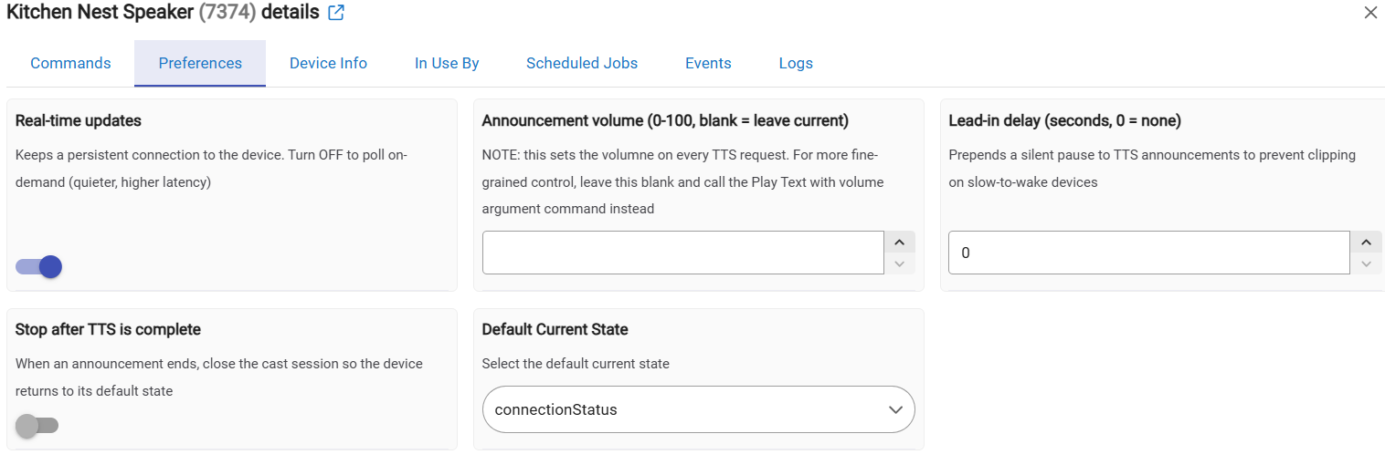Click into the Lead-in delay field

point(1149,253)
